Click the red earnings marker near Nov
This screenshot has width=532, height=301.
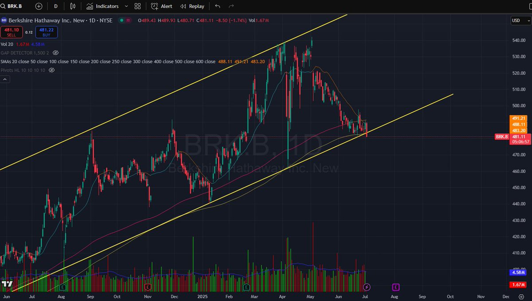click(147, 287)
